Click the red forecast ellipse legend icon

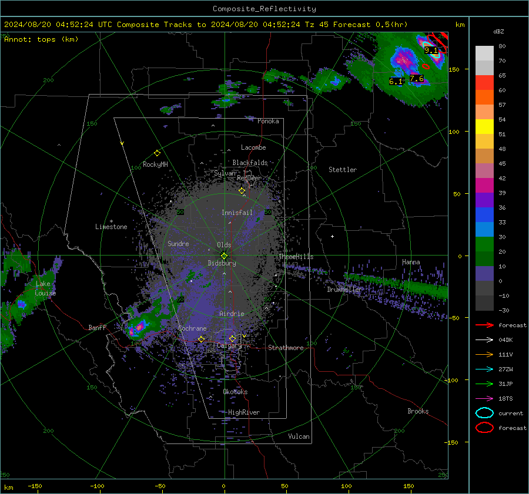click(x=484, y=428)
